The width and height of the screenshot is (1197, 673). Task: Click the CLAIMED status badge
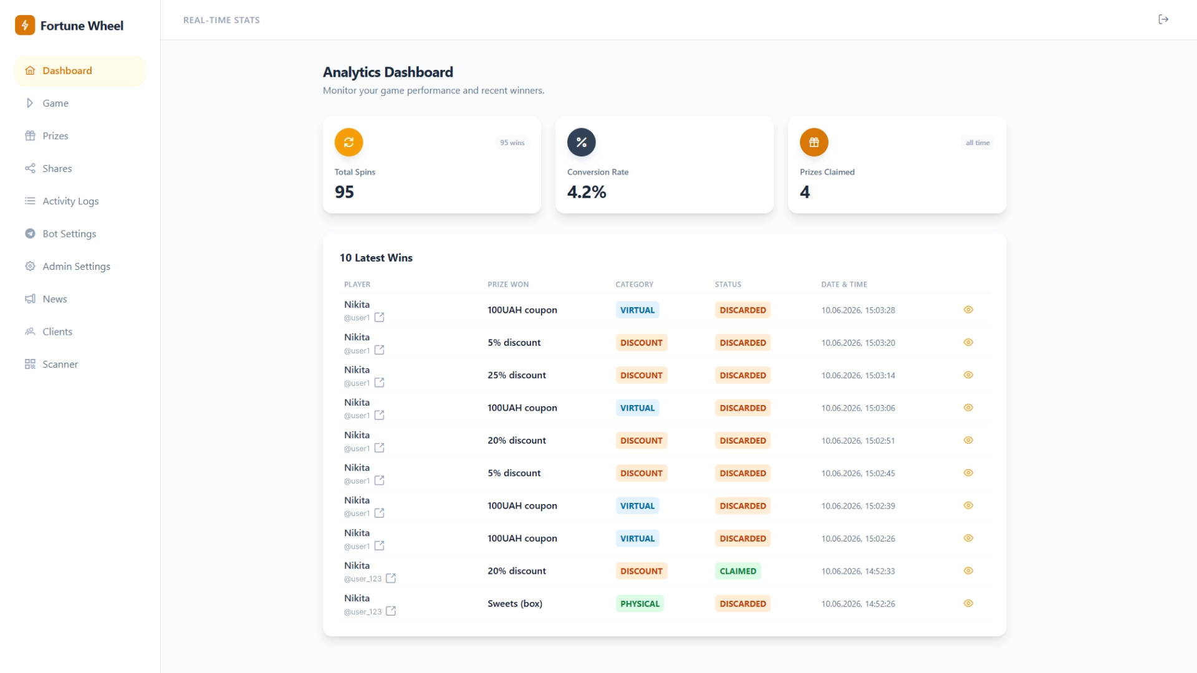pos(738,571)
